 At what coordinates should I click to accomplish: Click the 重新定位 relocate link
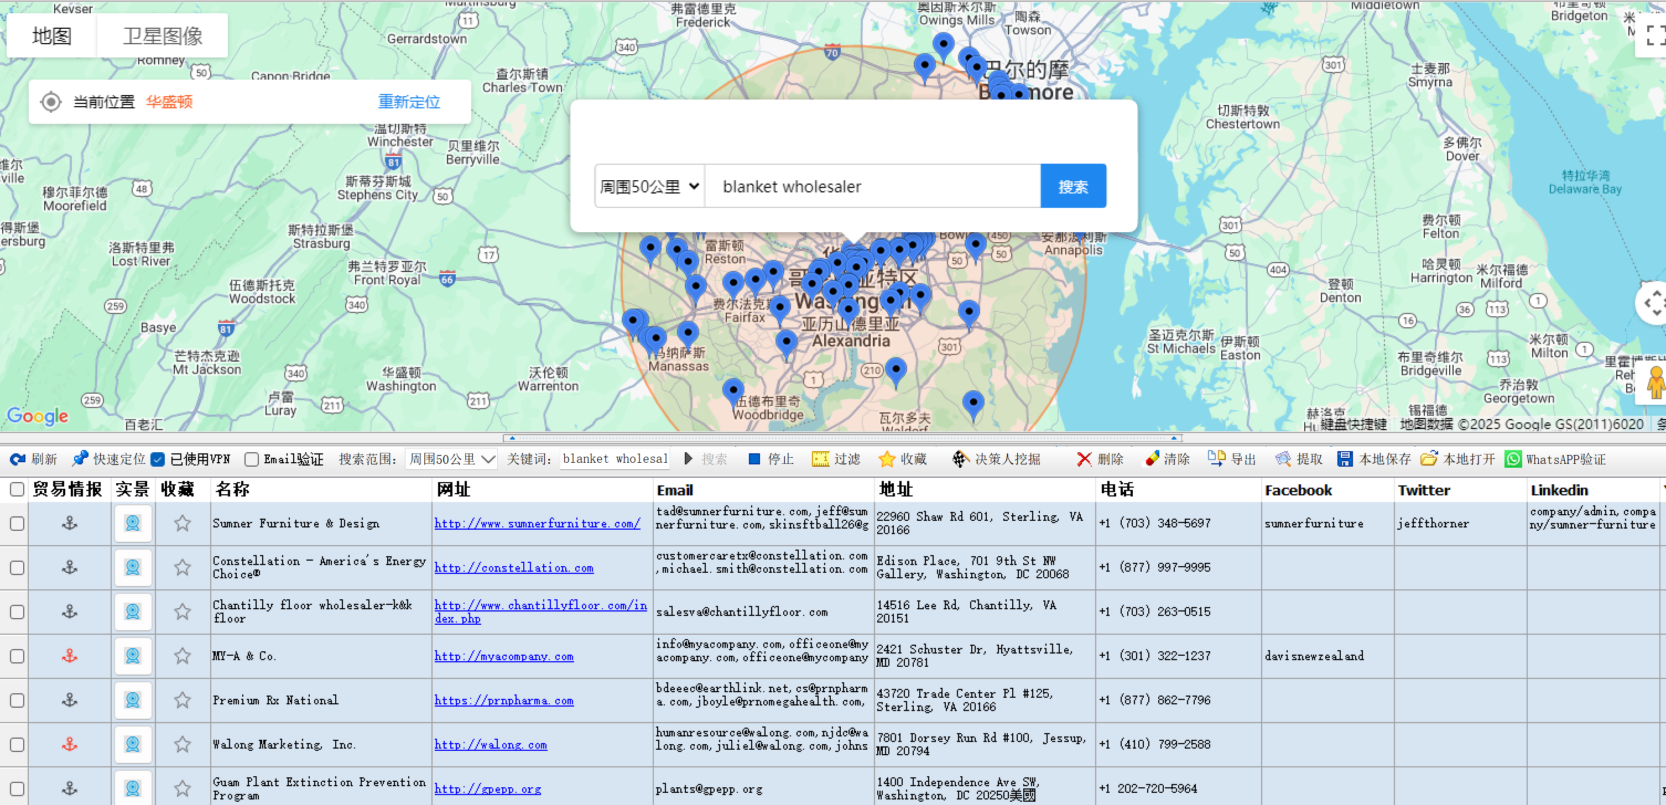[x=409, y=102]
